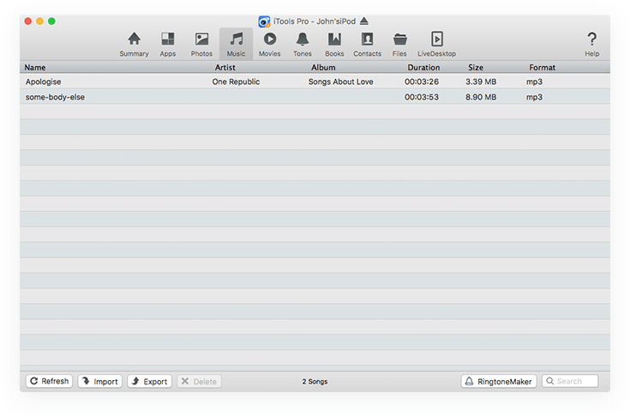630x417 pixels.
Task: Sort by the Format column header
Action: tap(542, 67)
